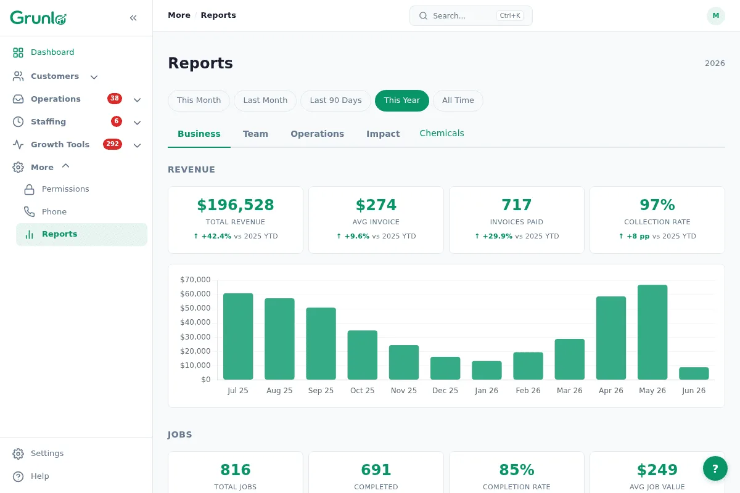Expand the Staffing menu chevron
Viewport: 740px width, 493px height.
pos(137,123)
